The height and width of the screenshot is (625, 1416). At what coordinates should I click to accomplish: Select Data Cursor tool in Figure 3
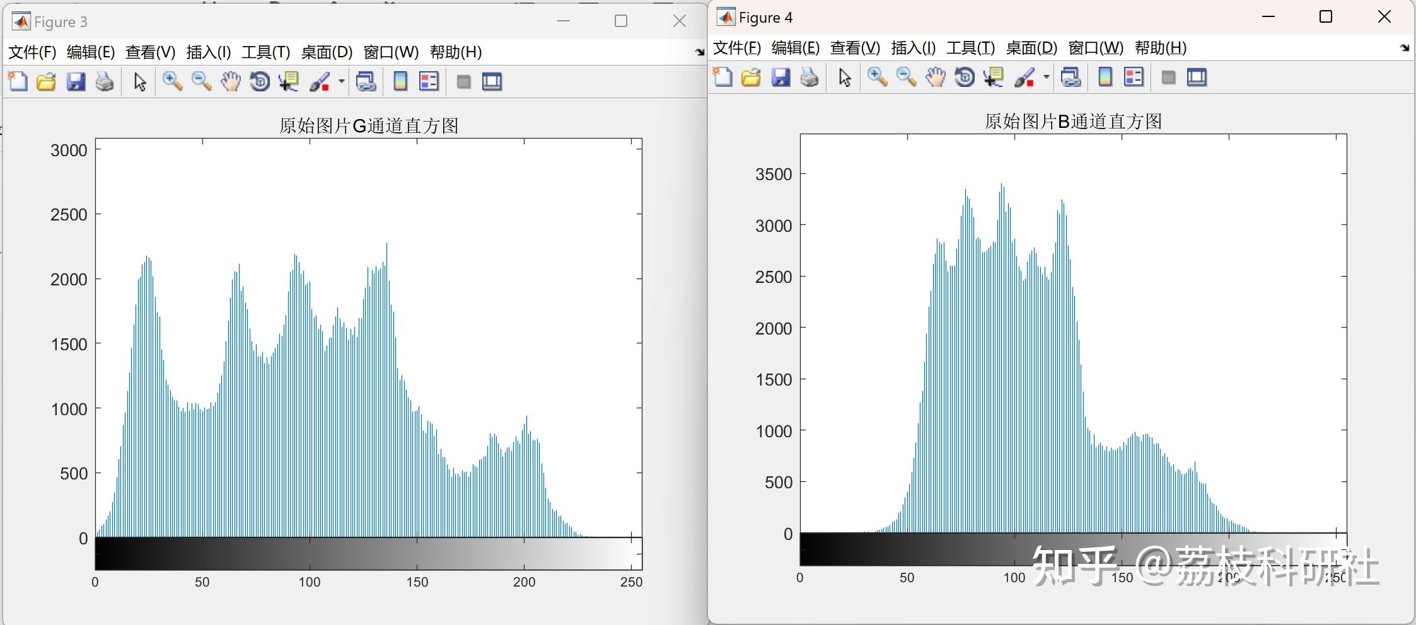[289, 81]
